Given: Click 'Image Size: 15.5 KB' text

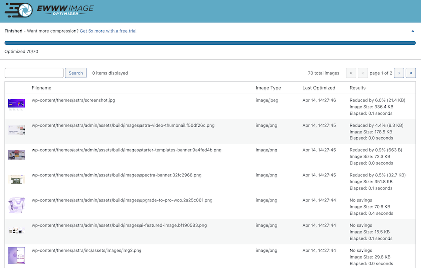Looking at the screenshot, I should [x=370, y=232].
